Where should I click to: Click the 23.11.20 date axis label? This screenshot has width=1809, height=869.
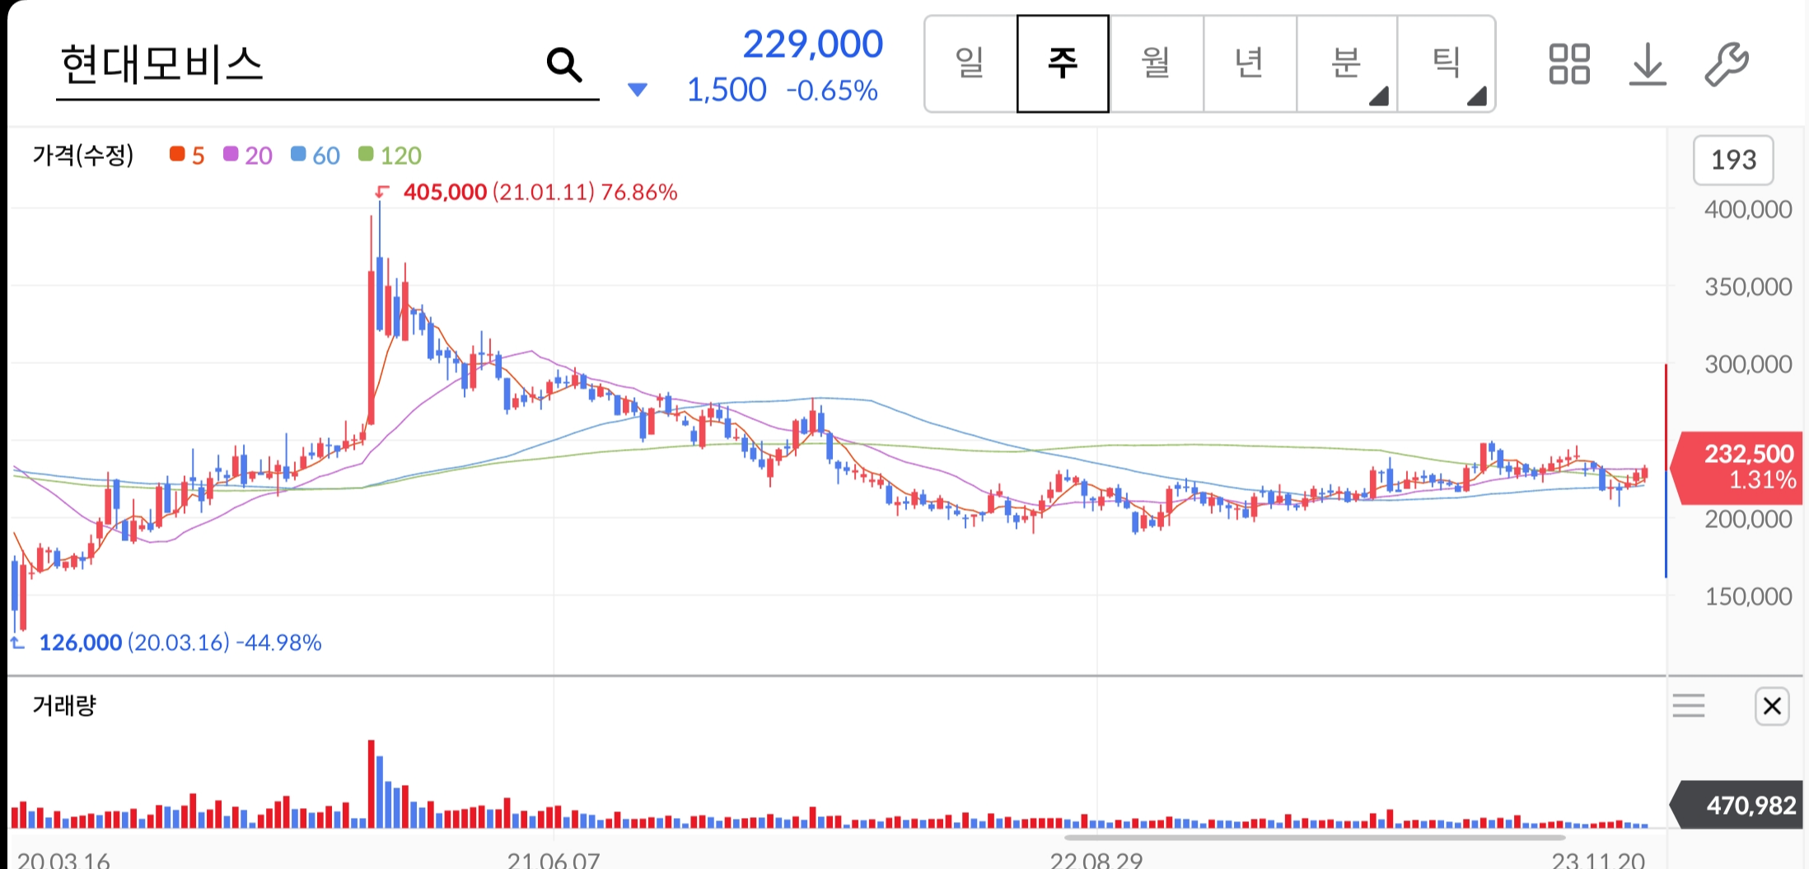(x=1598, y=859)
